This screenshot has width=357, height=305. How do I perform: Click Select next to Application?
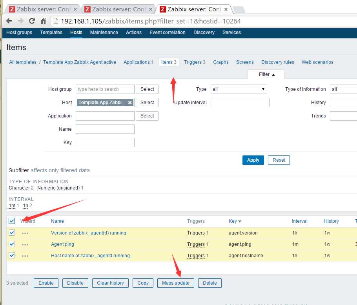click(147, 116)
